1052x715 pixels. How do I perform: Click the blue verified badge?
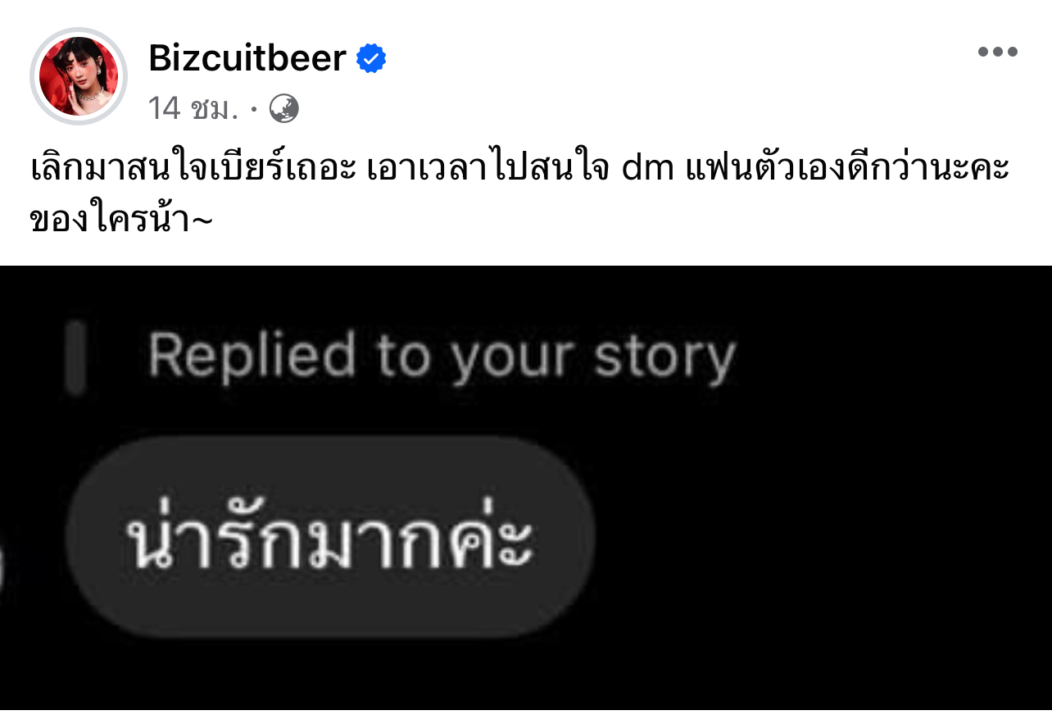click(x=371, y=59)
